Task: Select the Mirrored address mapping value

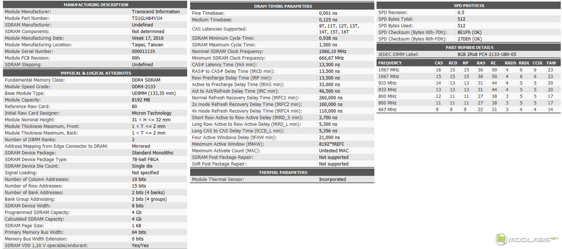Action: point(141,146)
